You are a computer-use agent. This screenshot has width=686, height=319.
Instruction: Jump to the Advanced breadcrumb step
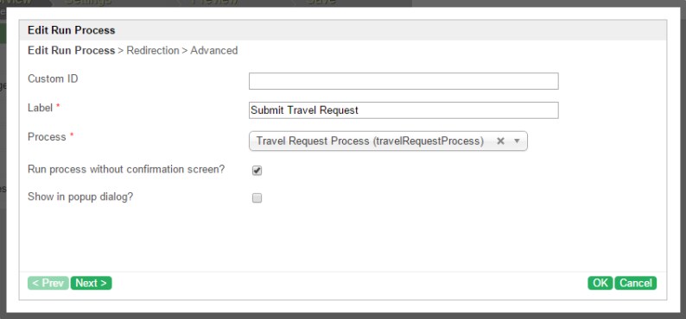coord(214,51)
